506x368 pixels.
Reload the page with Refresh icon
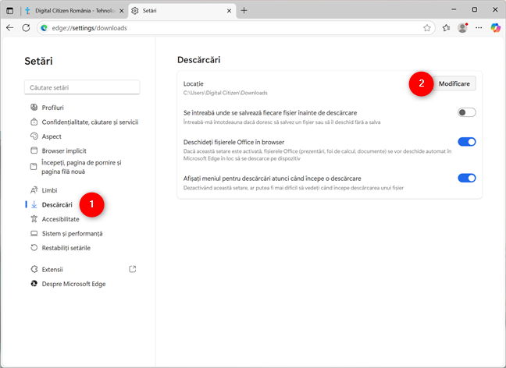tap(26, 27)
